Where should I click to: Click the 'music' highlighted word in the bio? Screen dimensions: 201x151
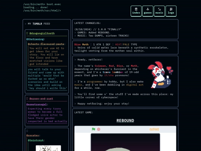(78, 85)
